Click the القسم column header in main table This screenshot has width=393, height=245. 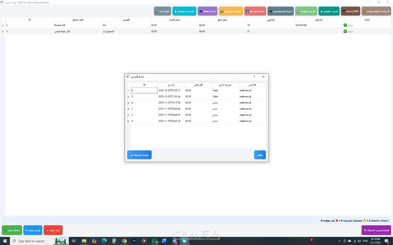click(x=126, y=20)
